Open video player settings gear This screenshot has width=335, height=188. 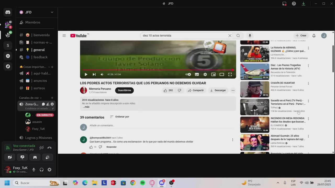click(205, 74)
